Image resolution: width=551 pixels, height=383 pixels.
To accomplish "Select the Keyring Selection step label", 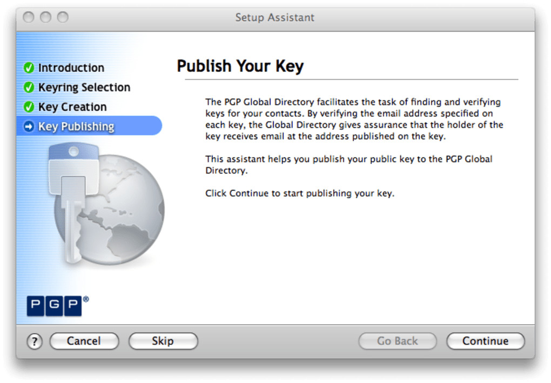I will tap(84, 88).
